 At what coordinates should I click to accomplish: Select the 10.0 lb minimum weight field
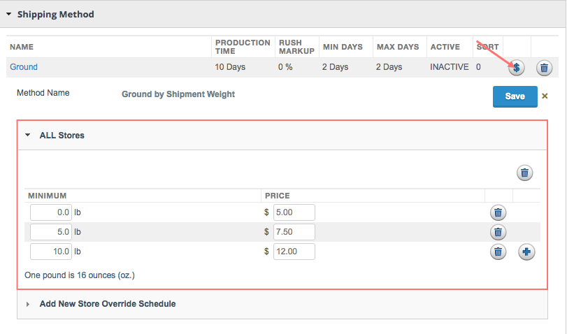point(51,252)
